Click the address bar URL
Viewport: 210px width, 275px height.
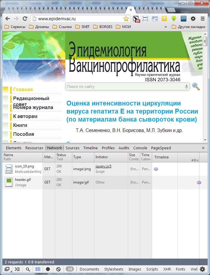pyautogui.click(x=57, y=18)
